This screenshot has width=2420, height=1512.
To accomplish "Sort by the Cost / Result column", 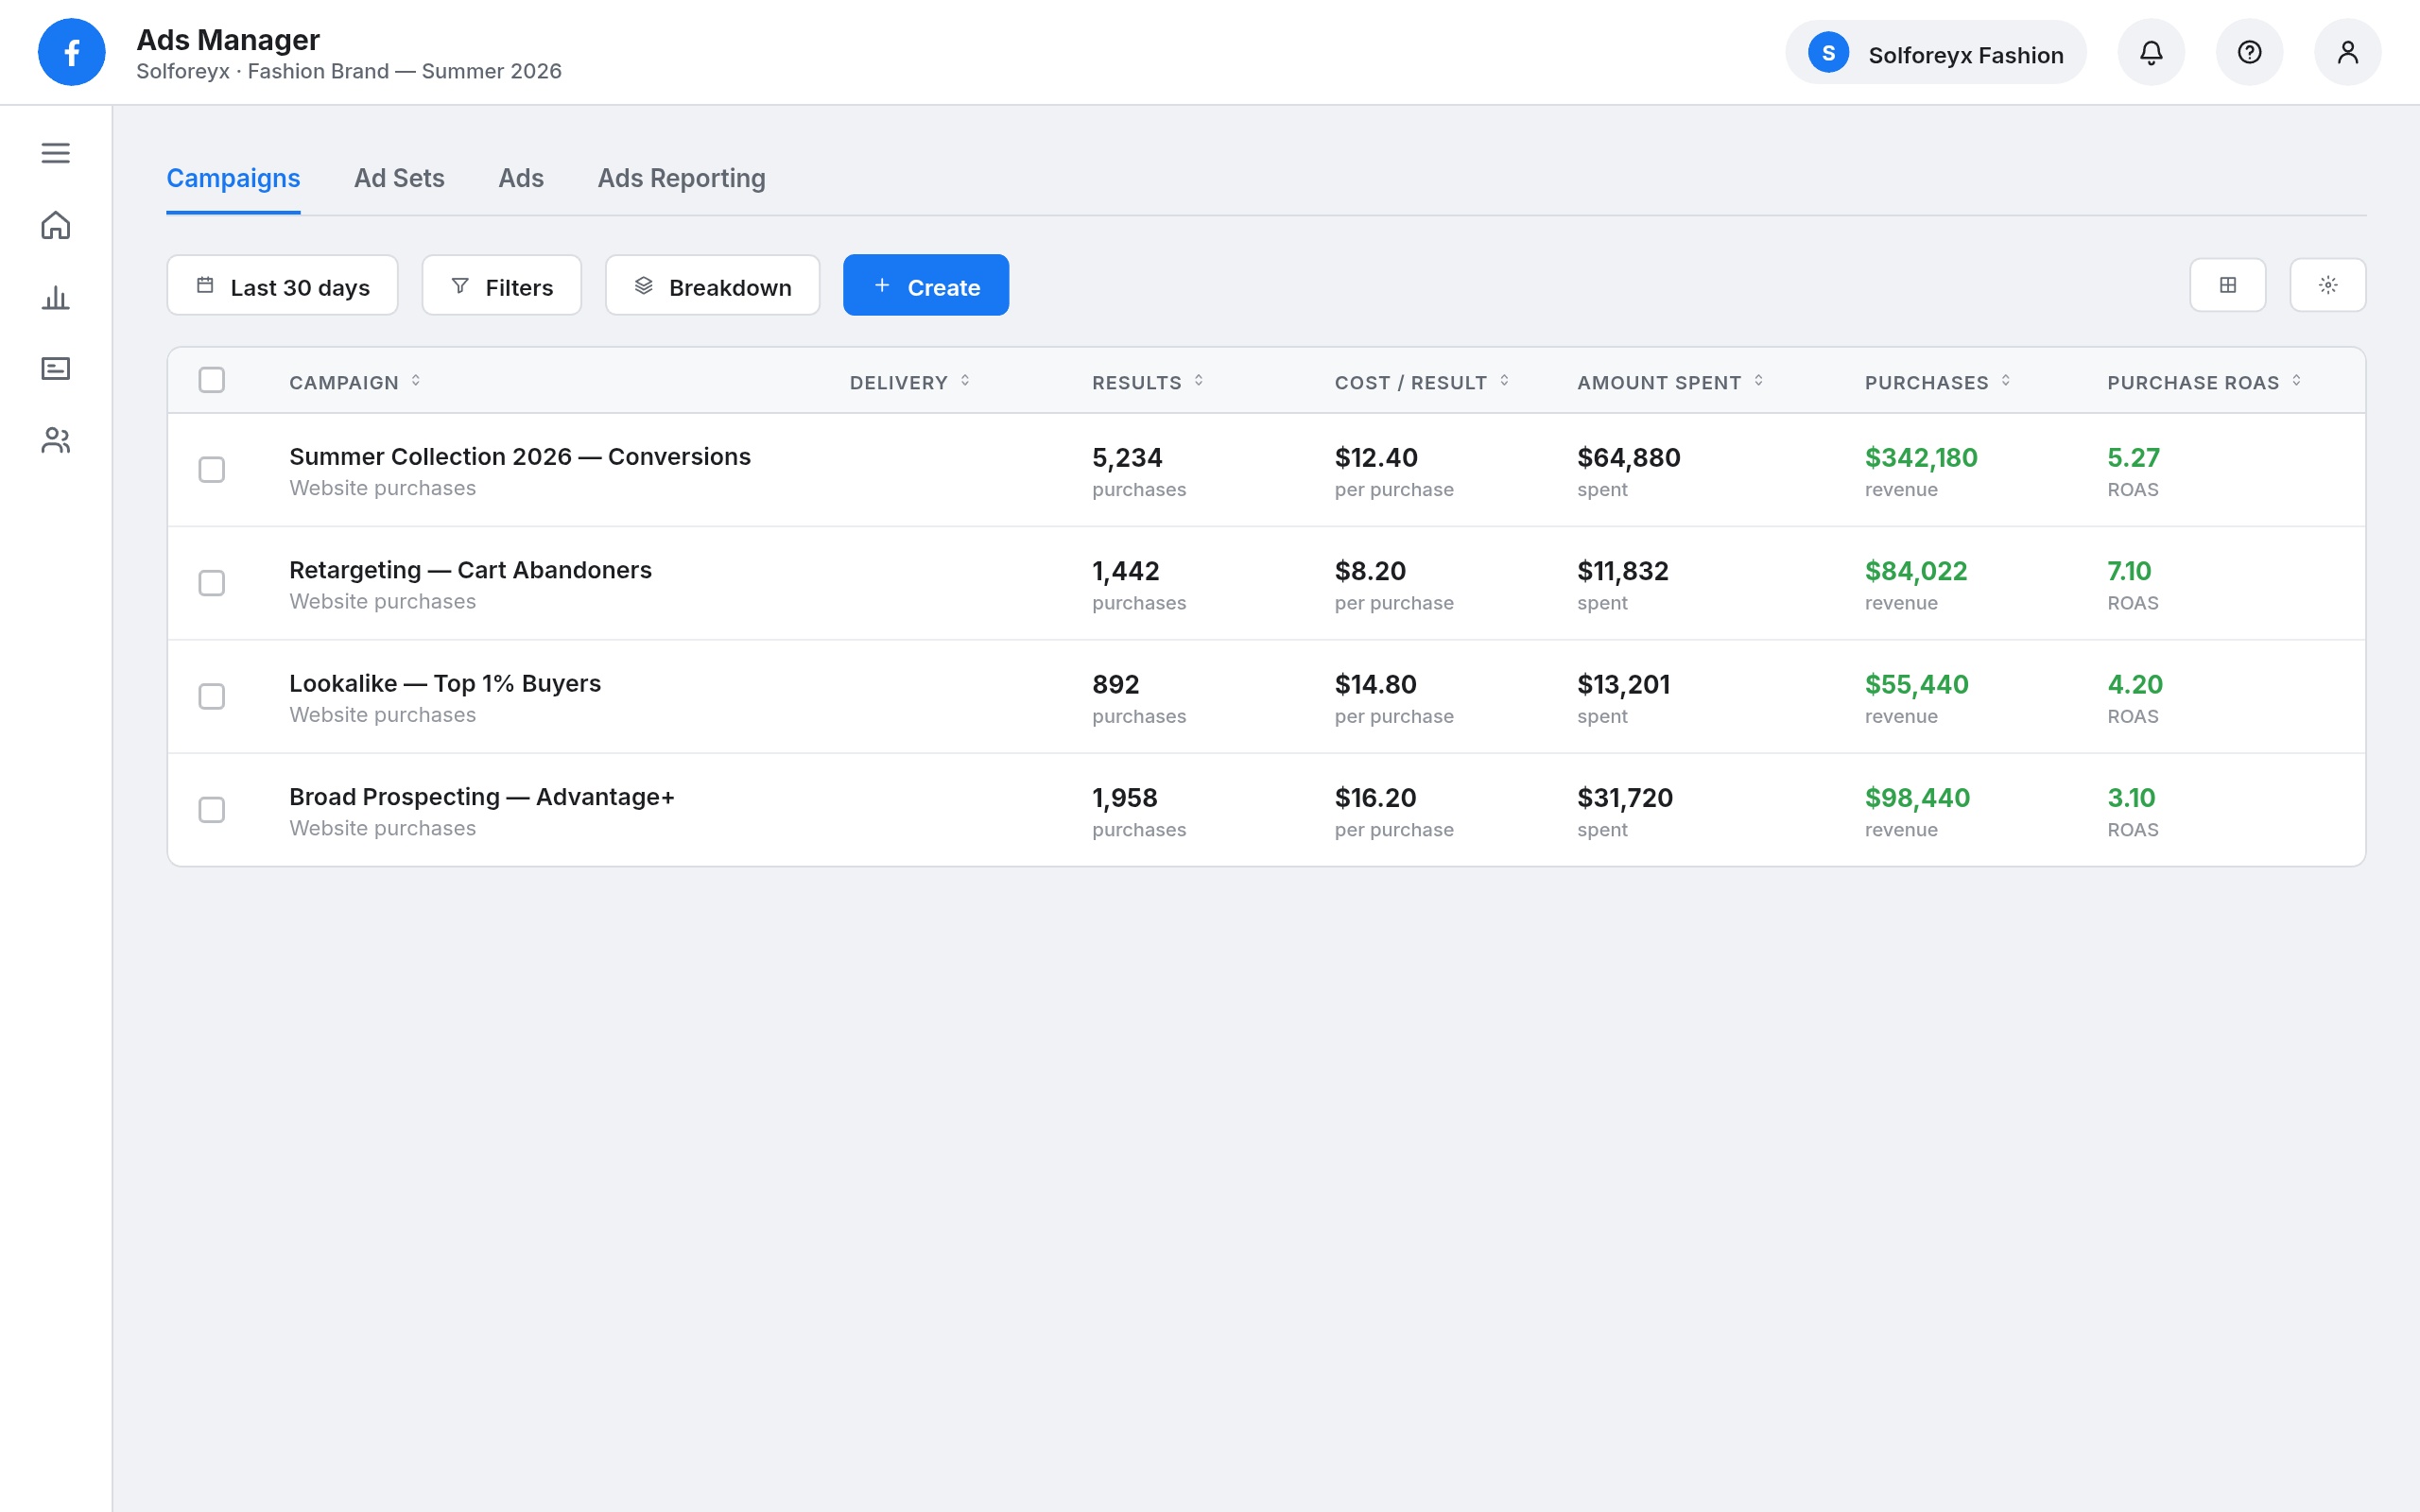I will point(1422,382).
